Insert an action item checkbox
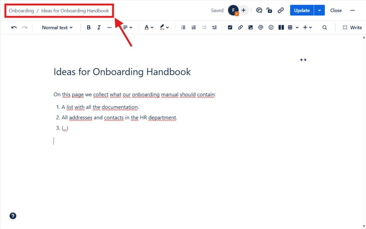This screenshot has height=229, width=366. [x=230, y=27]
